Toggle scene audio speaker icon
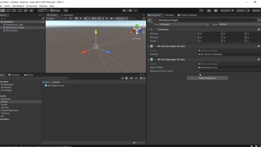 81,18
